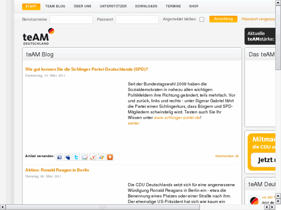This screenshot has width=281, height=210.
Task: Open the ÜBER UNS menu item
Action: (x=82, y=6)
